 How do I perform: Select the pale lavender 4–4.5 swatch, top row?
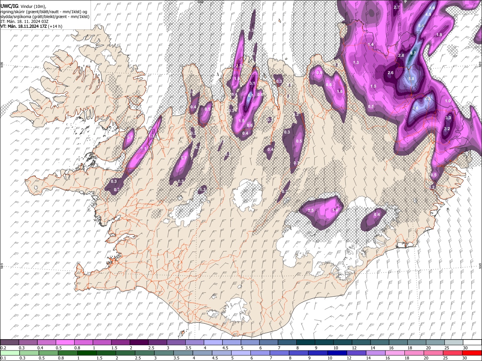[214, 342]
